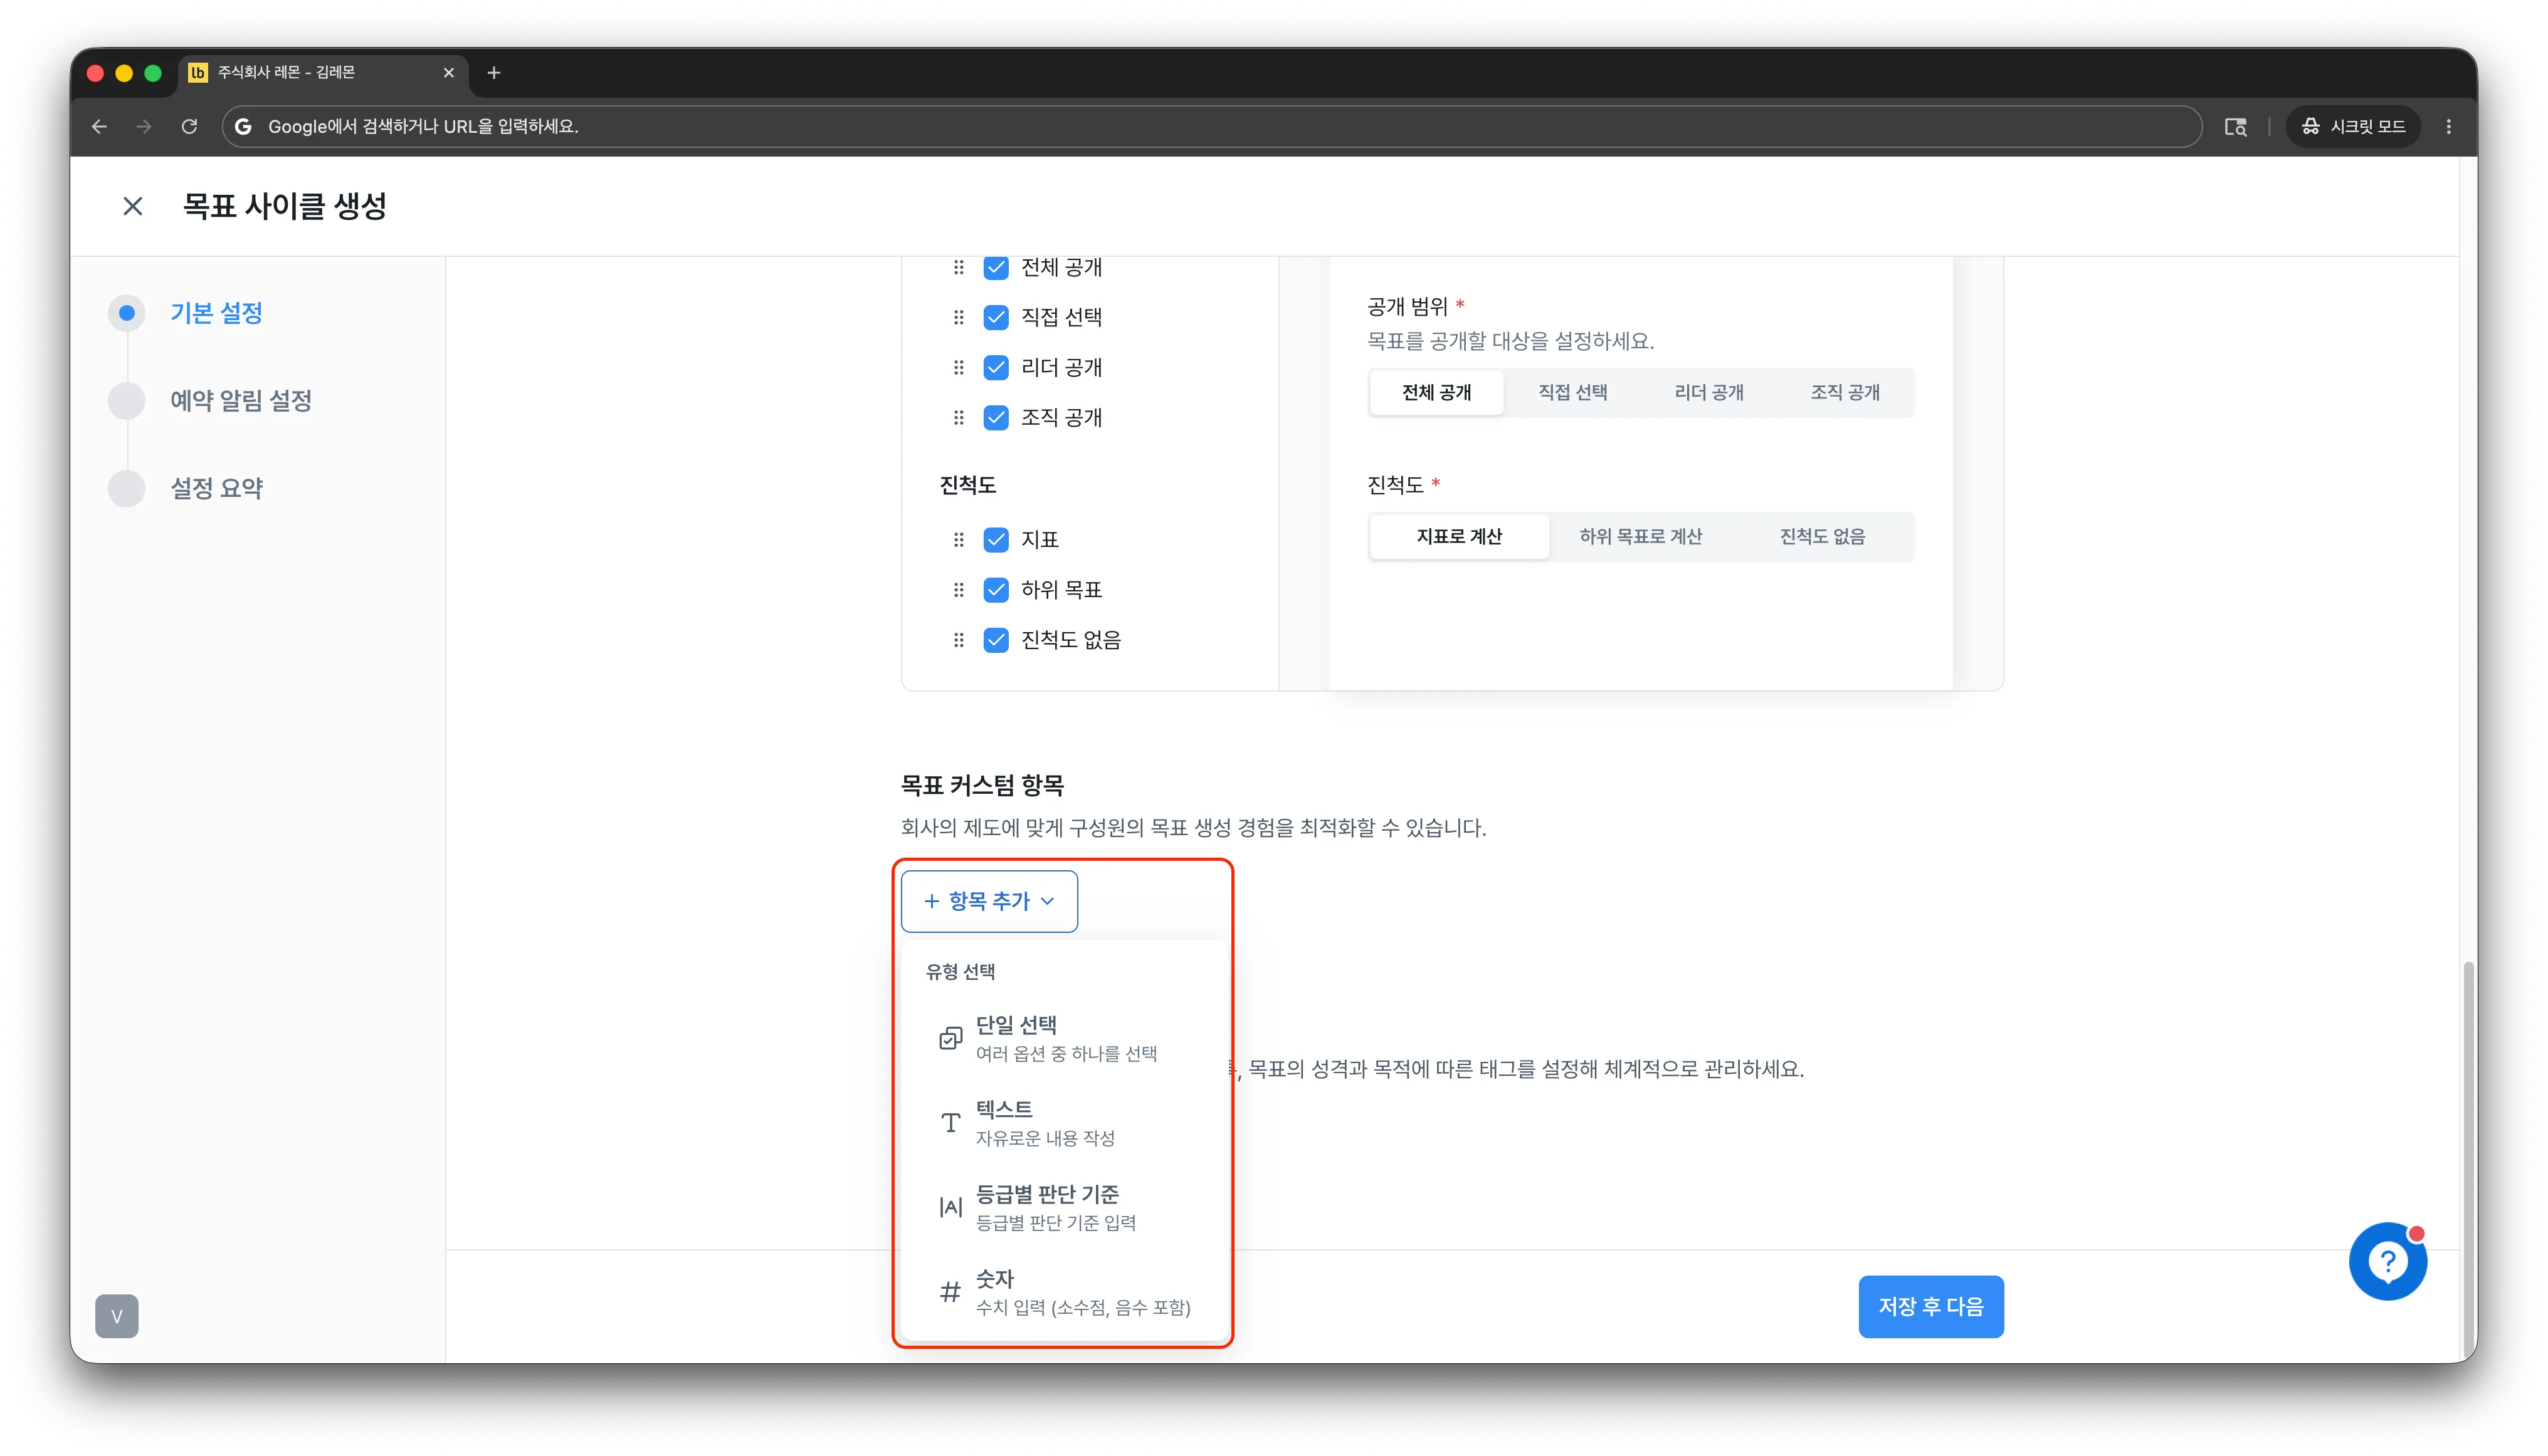Click the V avatar in sidebar bottom
The height and width of the screenshot is (1456, 2548).
[x=116, y=1316]
